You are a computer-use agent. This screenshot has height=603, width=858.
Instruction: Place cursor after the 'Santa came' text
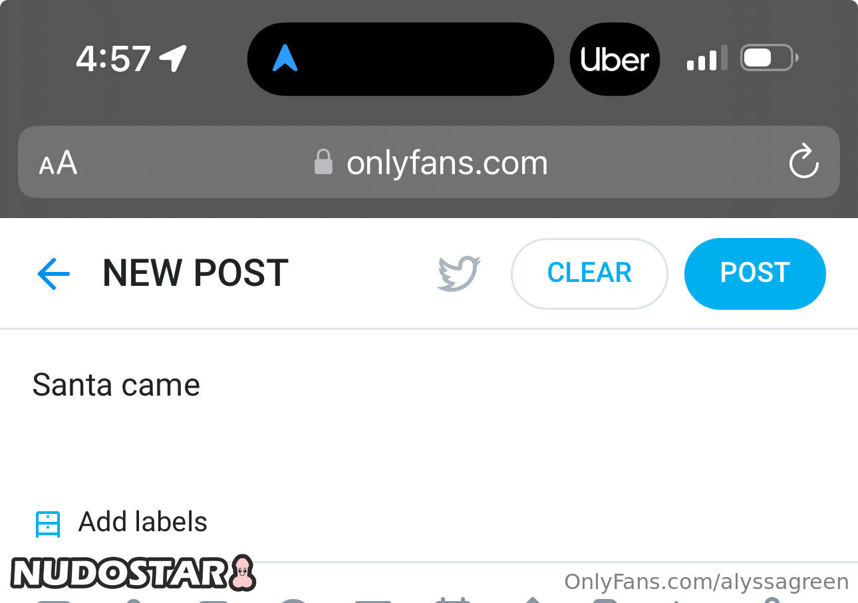[202, 385]
